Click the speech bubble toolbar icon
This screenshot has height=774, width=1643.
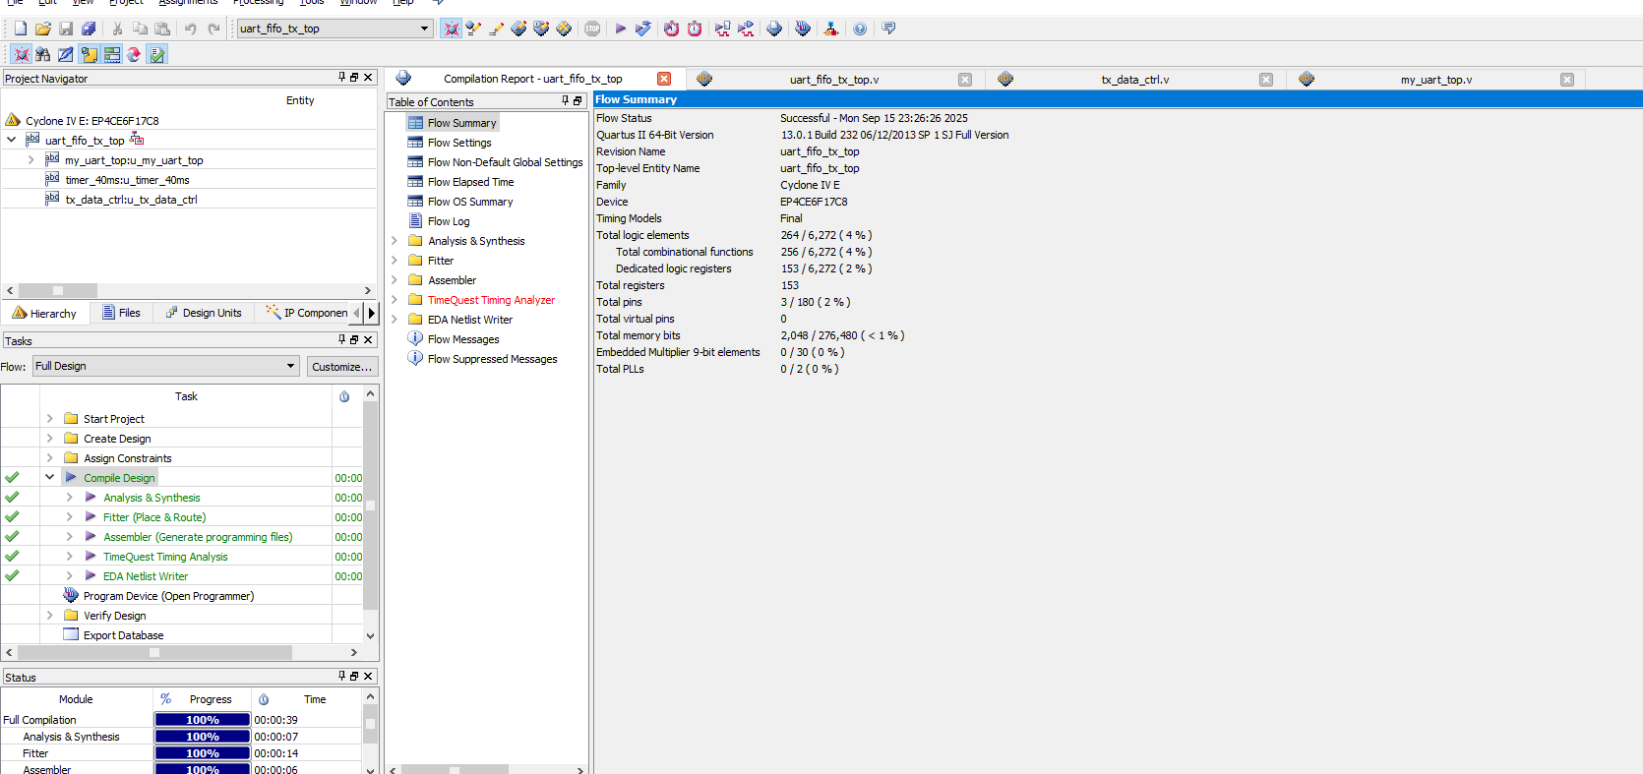(888, 29)
